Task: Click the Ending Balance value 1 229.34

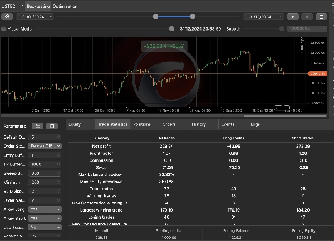Action: tap(236, 237)
